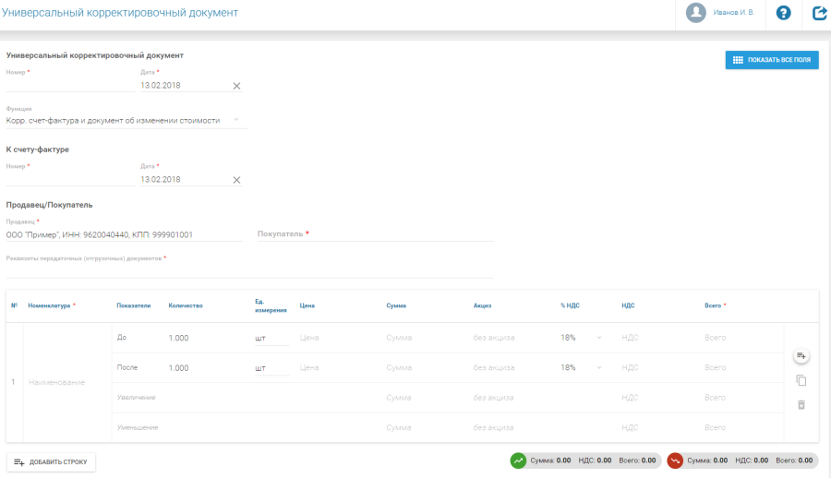
Task: Click the red decrease totals icon
Action: [x=675, y=460]
